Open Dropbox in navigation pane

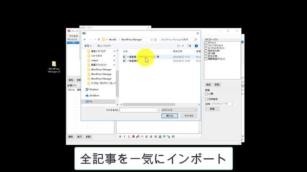click(94, 89)
